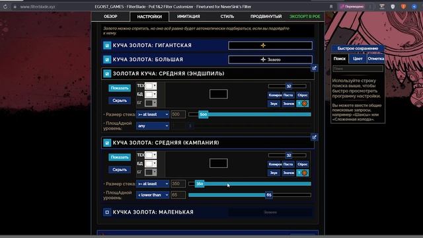The height and width of the screenshot is (238, 423).
Task: Switch to the Обзор tab
Action: [110, 17]
